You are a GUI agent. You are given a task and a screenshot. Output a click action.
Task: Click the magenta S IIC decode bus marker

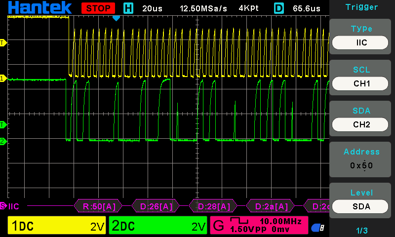(x=3, y=205)
